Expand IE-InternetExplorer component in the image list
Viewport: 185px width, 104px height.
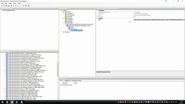(5, 55)
